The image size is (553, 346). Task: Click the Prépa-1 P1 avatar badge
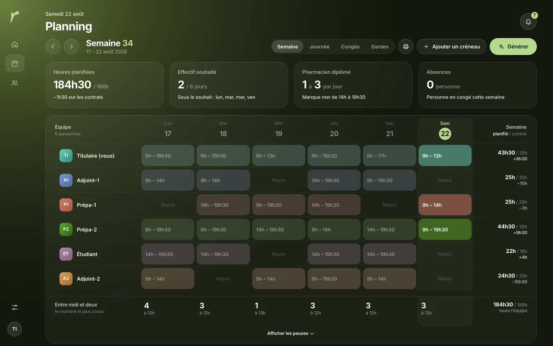pyautogui.click(x=66, y=205)
